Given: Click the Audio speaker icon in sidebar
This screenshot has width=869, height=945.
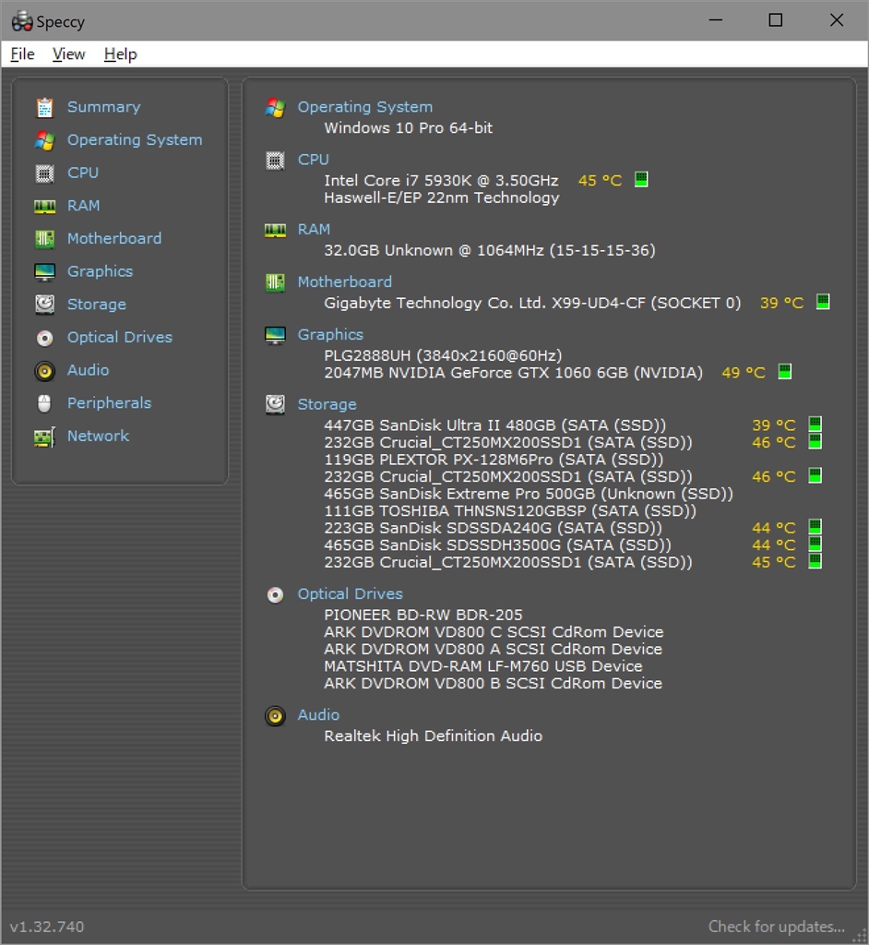Looking at the screenshot, I should tap(44, 371).
